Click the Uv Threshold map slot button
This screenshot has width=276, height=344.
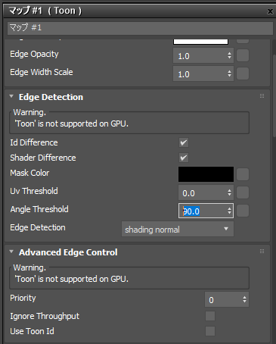tap(243, 192)
